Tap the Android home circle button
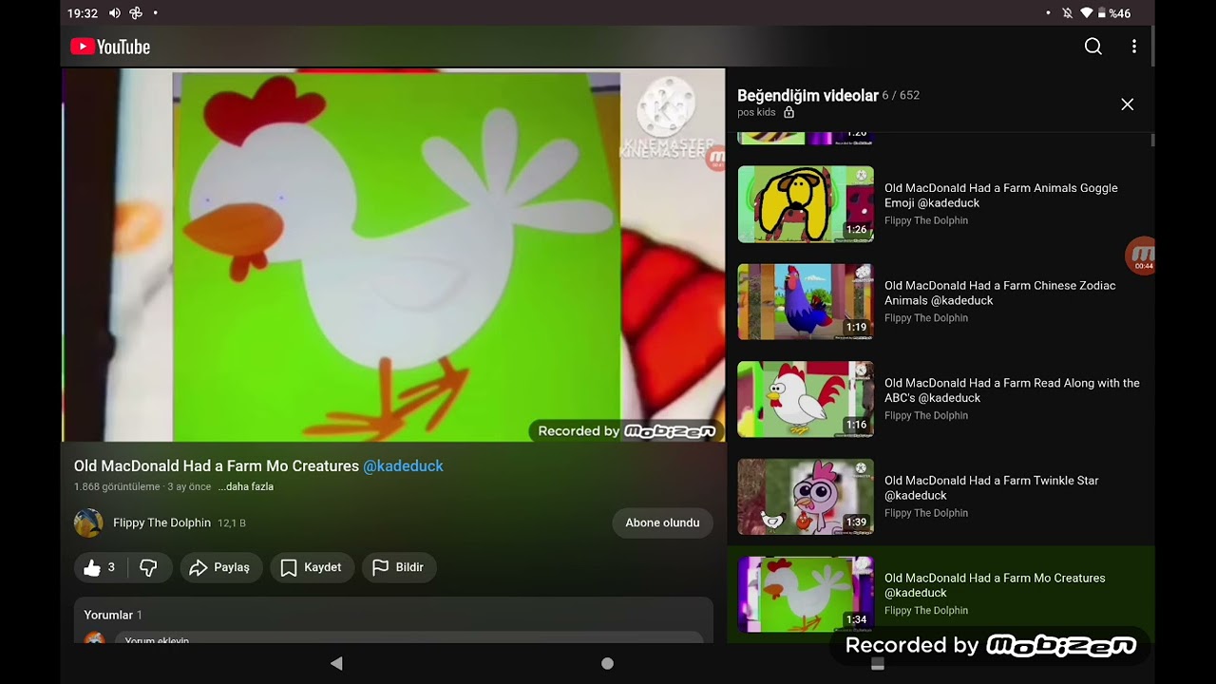Screen dimensions: 1216x684 [x=607, y=663]
